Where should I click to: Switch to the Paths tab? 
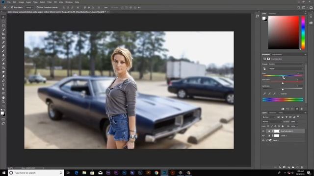281,113
